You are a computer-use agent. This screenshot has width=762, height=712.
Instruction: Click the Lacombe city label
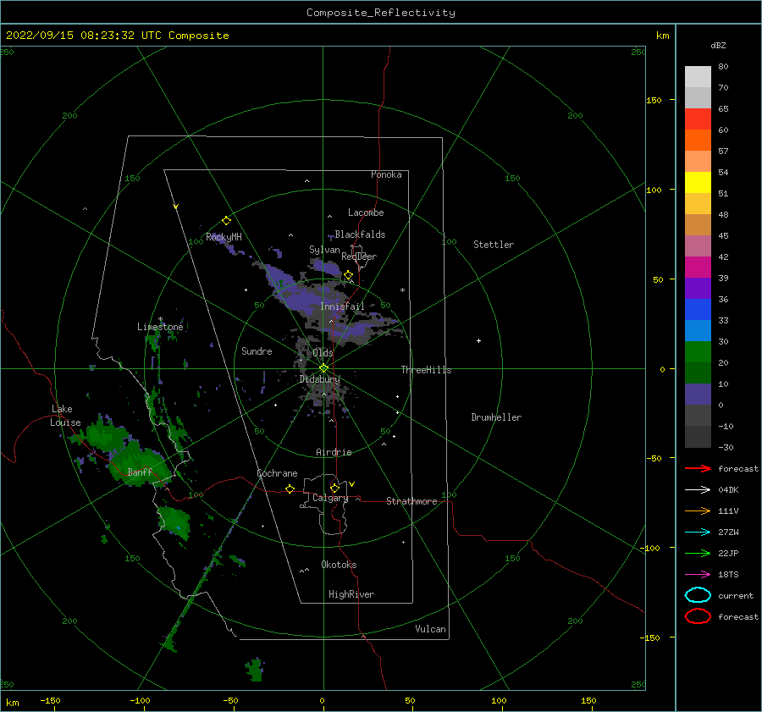coord(366,212)
